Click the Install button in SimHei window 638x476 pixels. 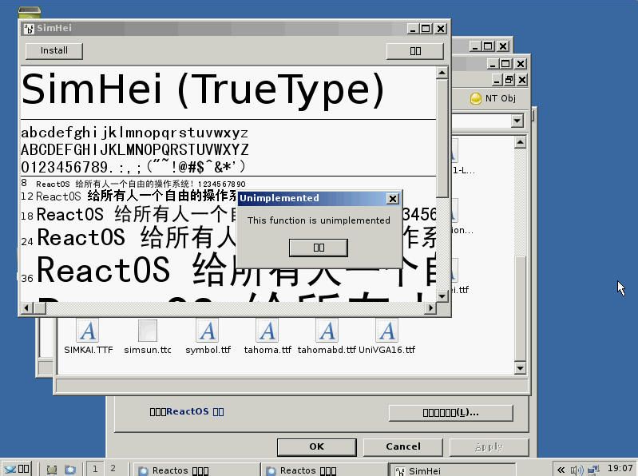point(53,51)
